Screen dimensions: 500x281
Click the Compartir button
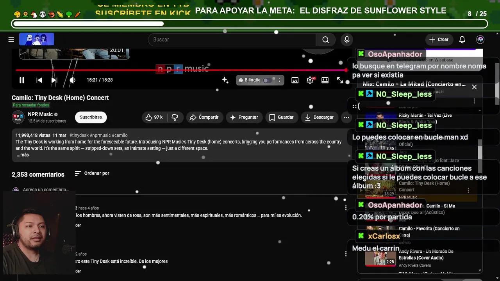[204, 117]
